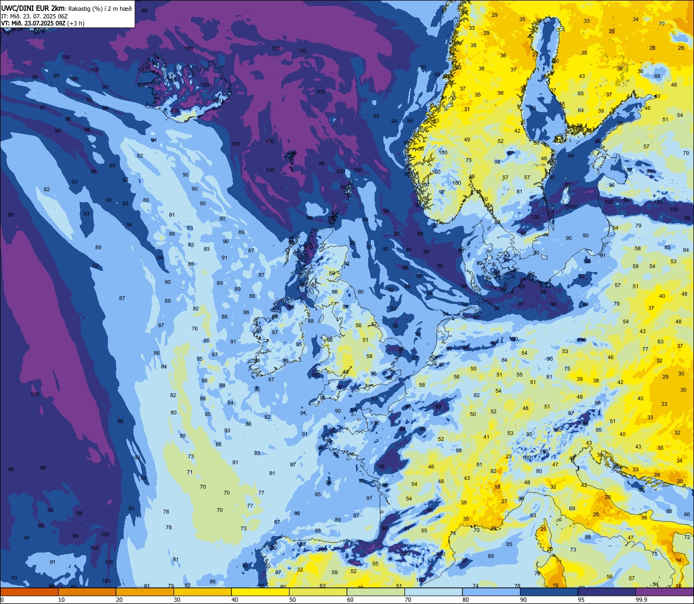Click the 10–20% orange legend swatch

coord(87,592)
